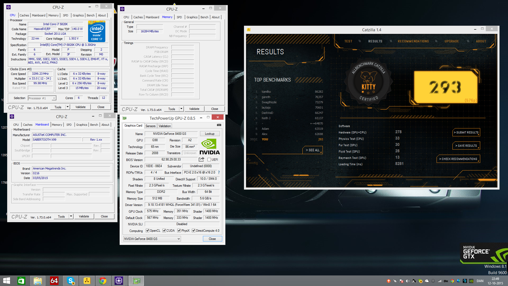Select the YOU row with score 293

point(287,139)
